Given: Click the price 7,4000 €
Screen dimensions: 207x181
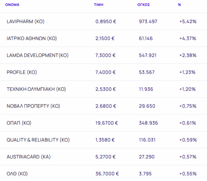Looking at the screenshot, I should [106, 72].
